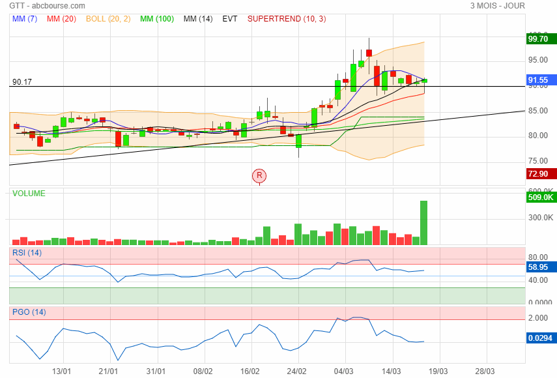Click the tallest green volume bar
557x378 pixels.
424,223
